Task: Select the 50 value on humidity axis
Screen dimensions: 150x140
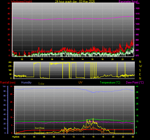Action: 5,110
